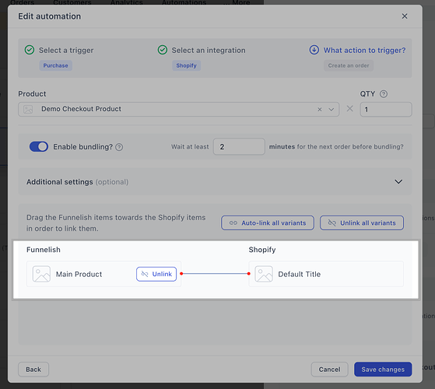
Task: Click the Funnelish column heading
Action: pos(44,250)
